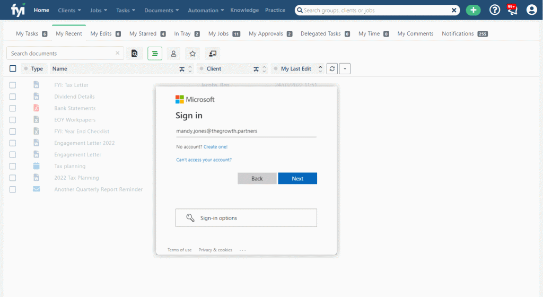Click the Word icon for 2022 Tax Planning
The image size is (543, 297).
(x=37, y=178)
